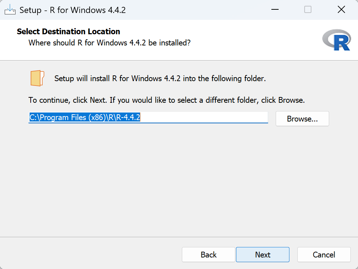Go Back to the previous setup step
Image resolution: width=358 pixels, height=269 pixels.
pos(209,255)
